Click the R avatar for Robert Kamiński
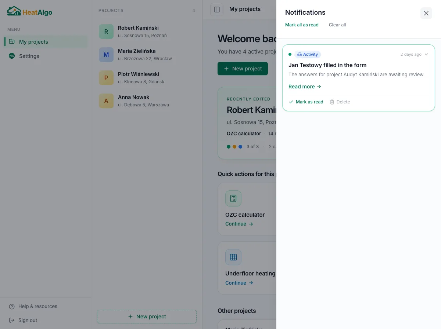Screen dimensions: 441x329 [x=106, y=32]
